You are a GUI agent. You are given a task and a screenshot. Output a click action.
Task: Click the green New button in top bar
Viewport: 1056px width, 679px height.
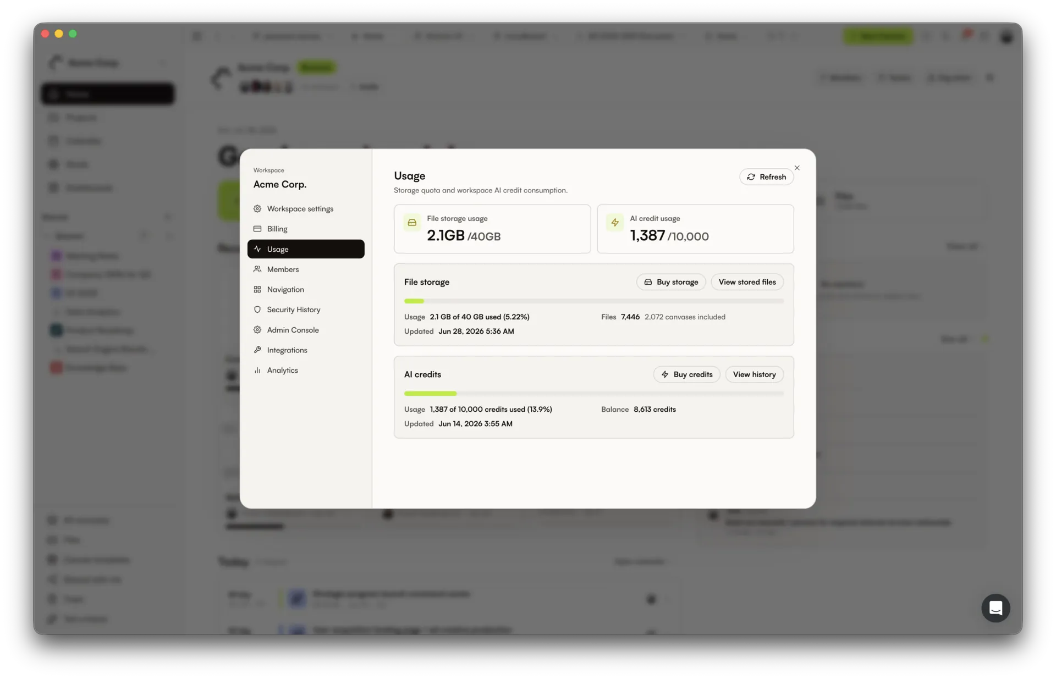click(878, 36)
